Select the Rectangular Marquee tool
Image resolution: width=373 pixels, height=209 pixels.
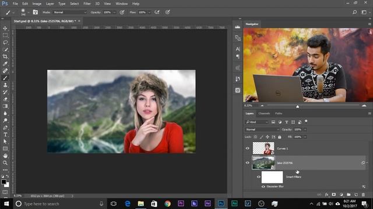5,35
